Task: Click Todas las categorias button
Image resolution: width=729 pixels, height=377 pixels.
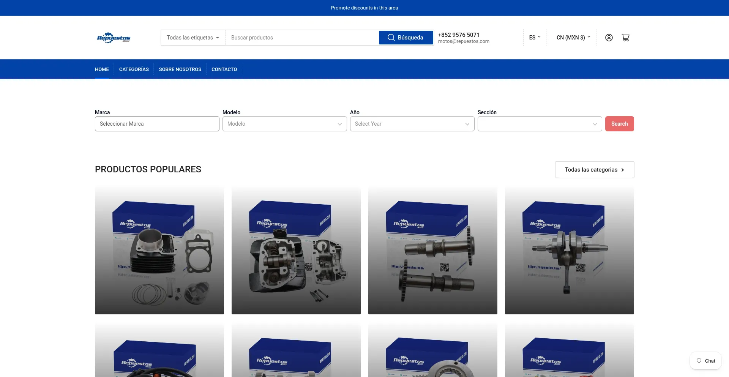Action: 595,170
